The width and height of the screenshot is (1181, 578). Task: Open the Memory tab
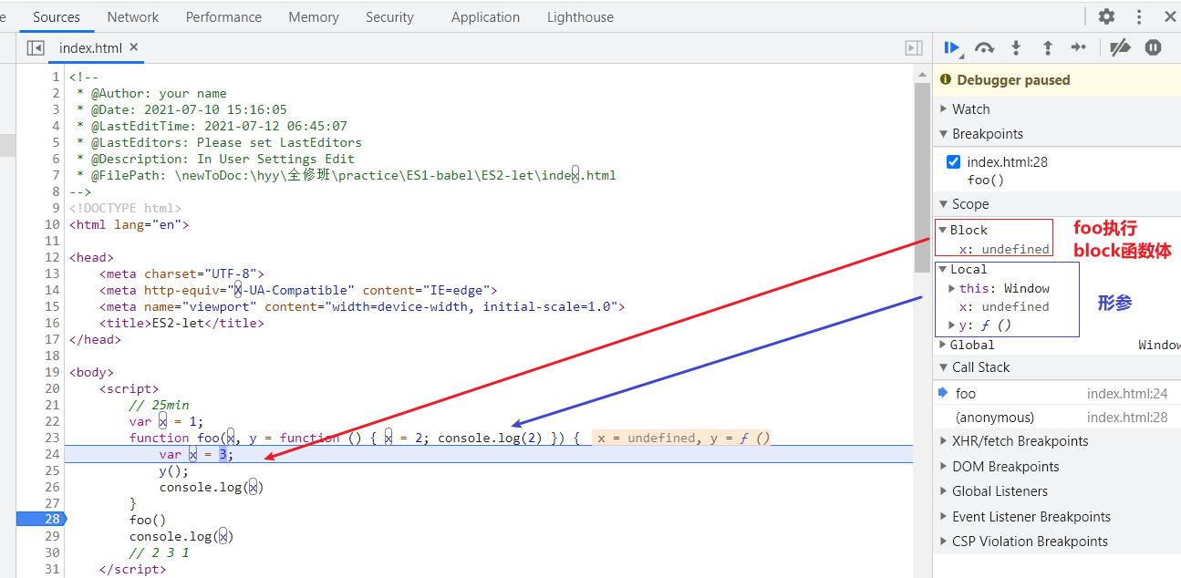tap(314, 17)
